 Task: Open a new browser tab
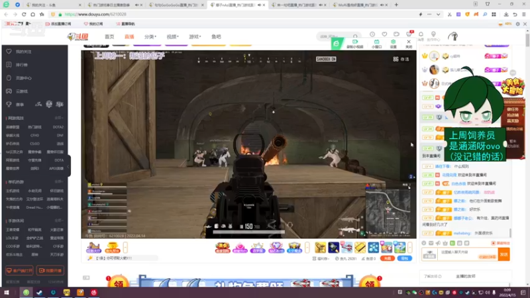click(x=396, y=5)
